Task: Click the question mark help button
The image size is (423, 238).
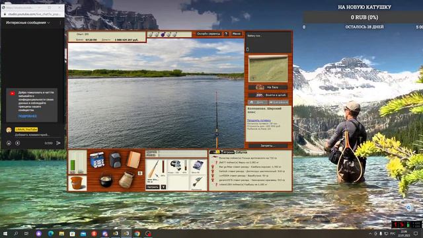Action: coord(226,34)
